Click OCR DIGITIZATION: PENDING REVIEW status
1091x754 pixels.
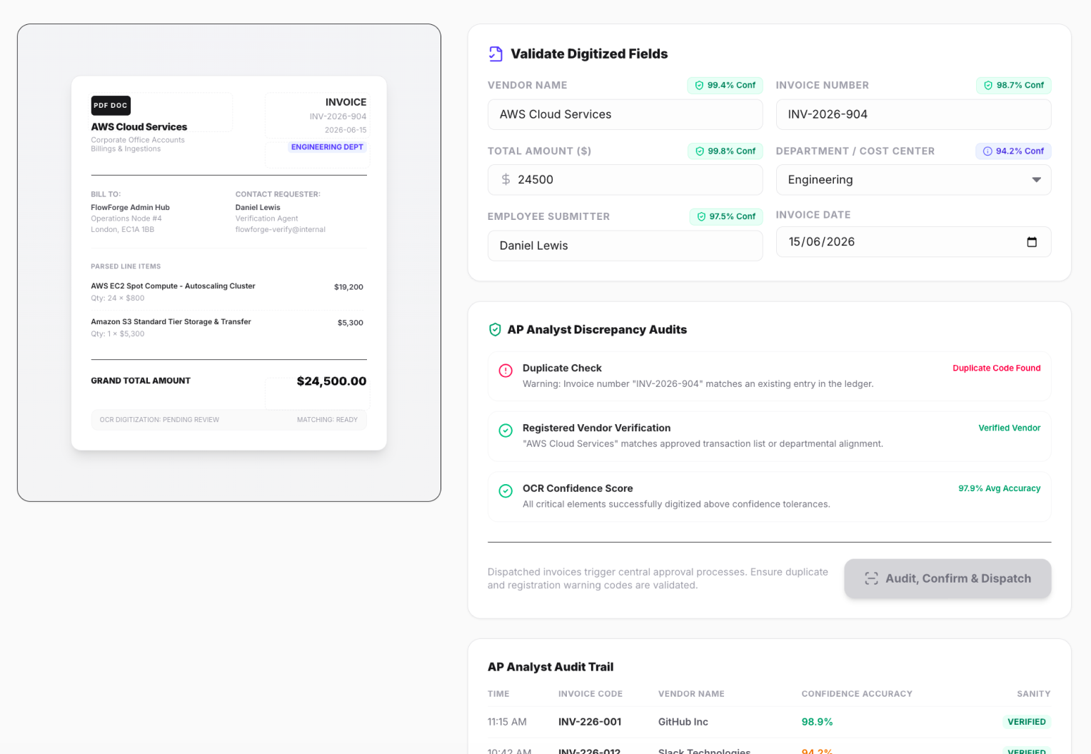[x=159, y=420]
